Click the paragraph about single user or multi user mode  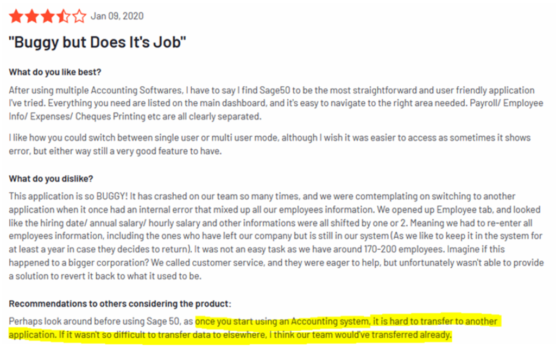coord(269,144)
